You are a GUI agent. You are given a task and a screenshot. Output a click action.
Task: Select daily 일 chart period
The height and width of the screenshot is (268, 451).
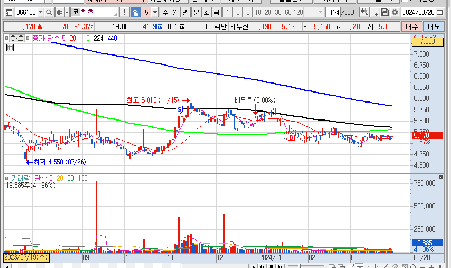coord(136,12)
